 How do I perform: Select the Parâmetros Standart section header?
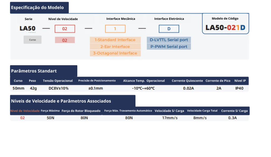point(34,71)
